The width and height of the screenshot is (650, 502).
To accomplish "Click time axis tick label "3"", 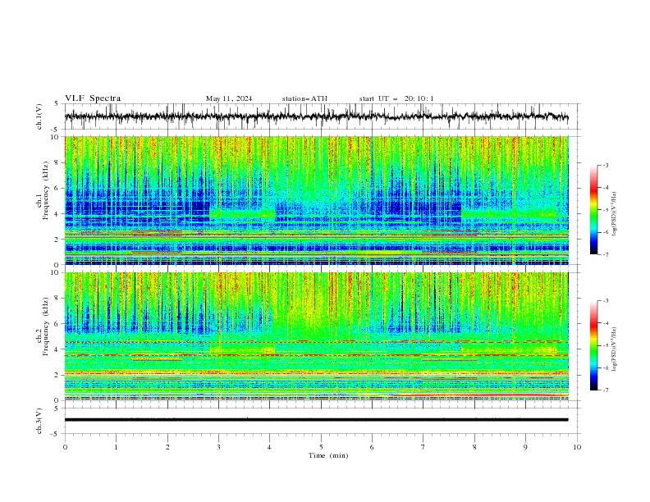I will coord(218,447).
